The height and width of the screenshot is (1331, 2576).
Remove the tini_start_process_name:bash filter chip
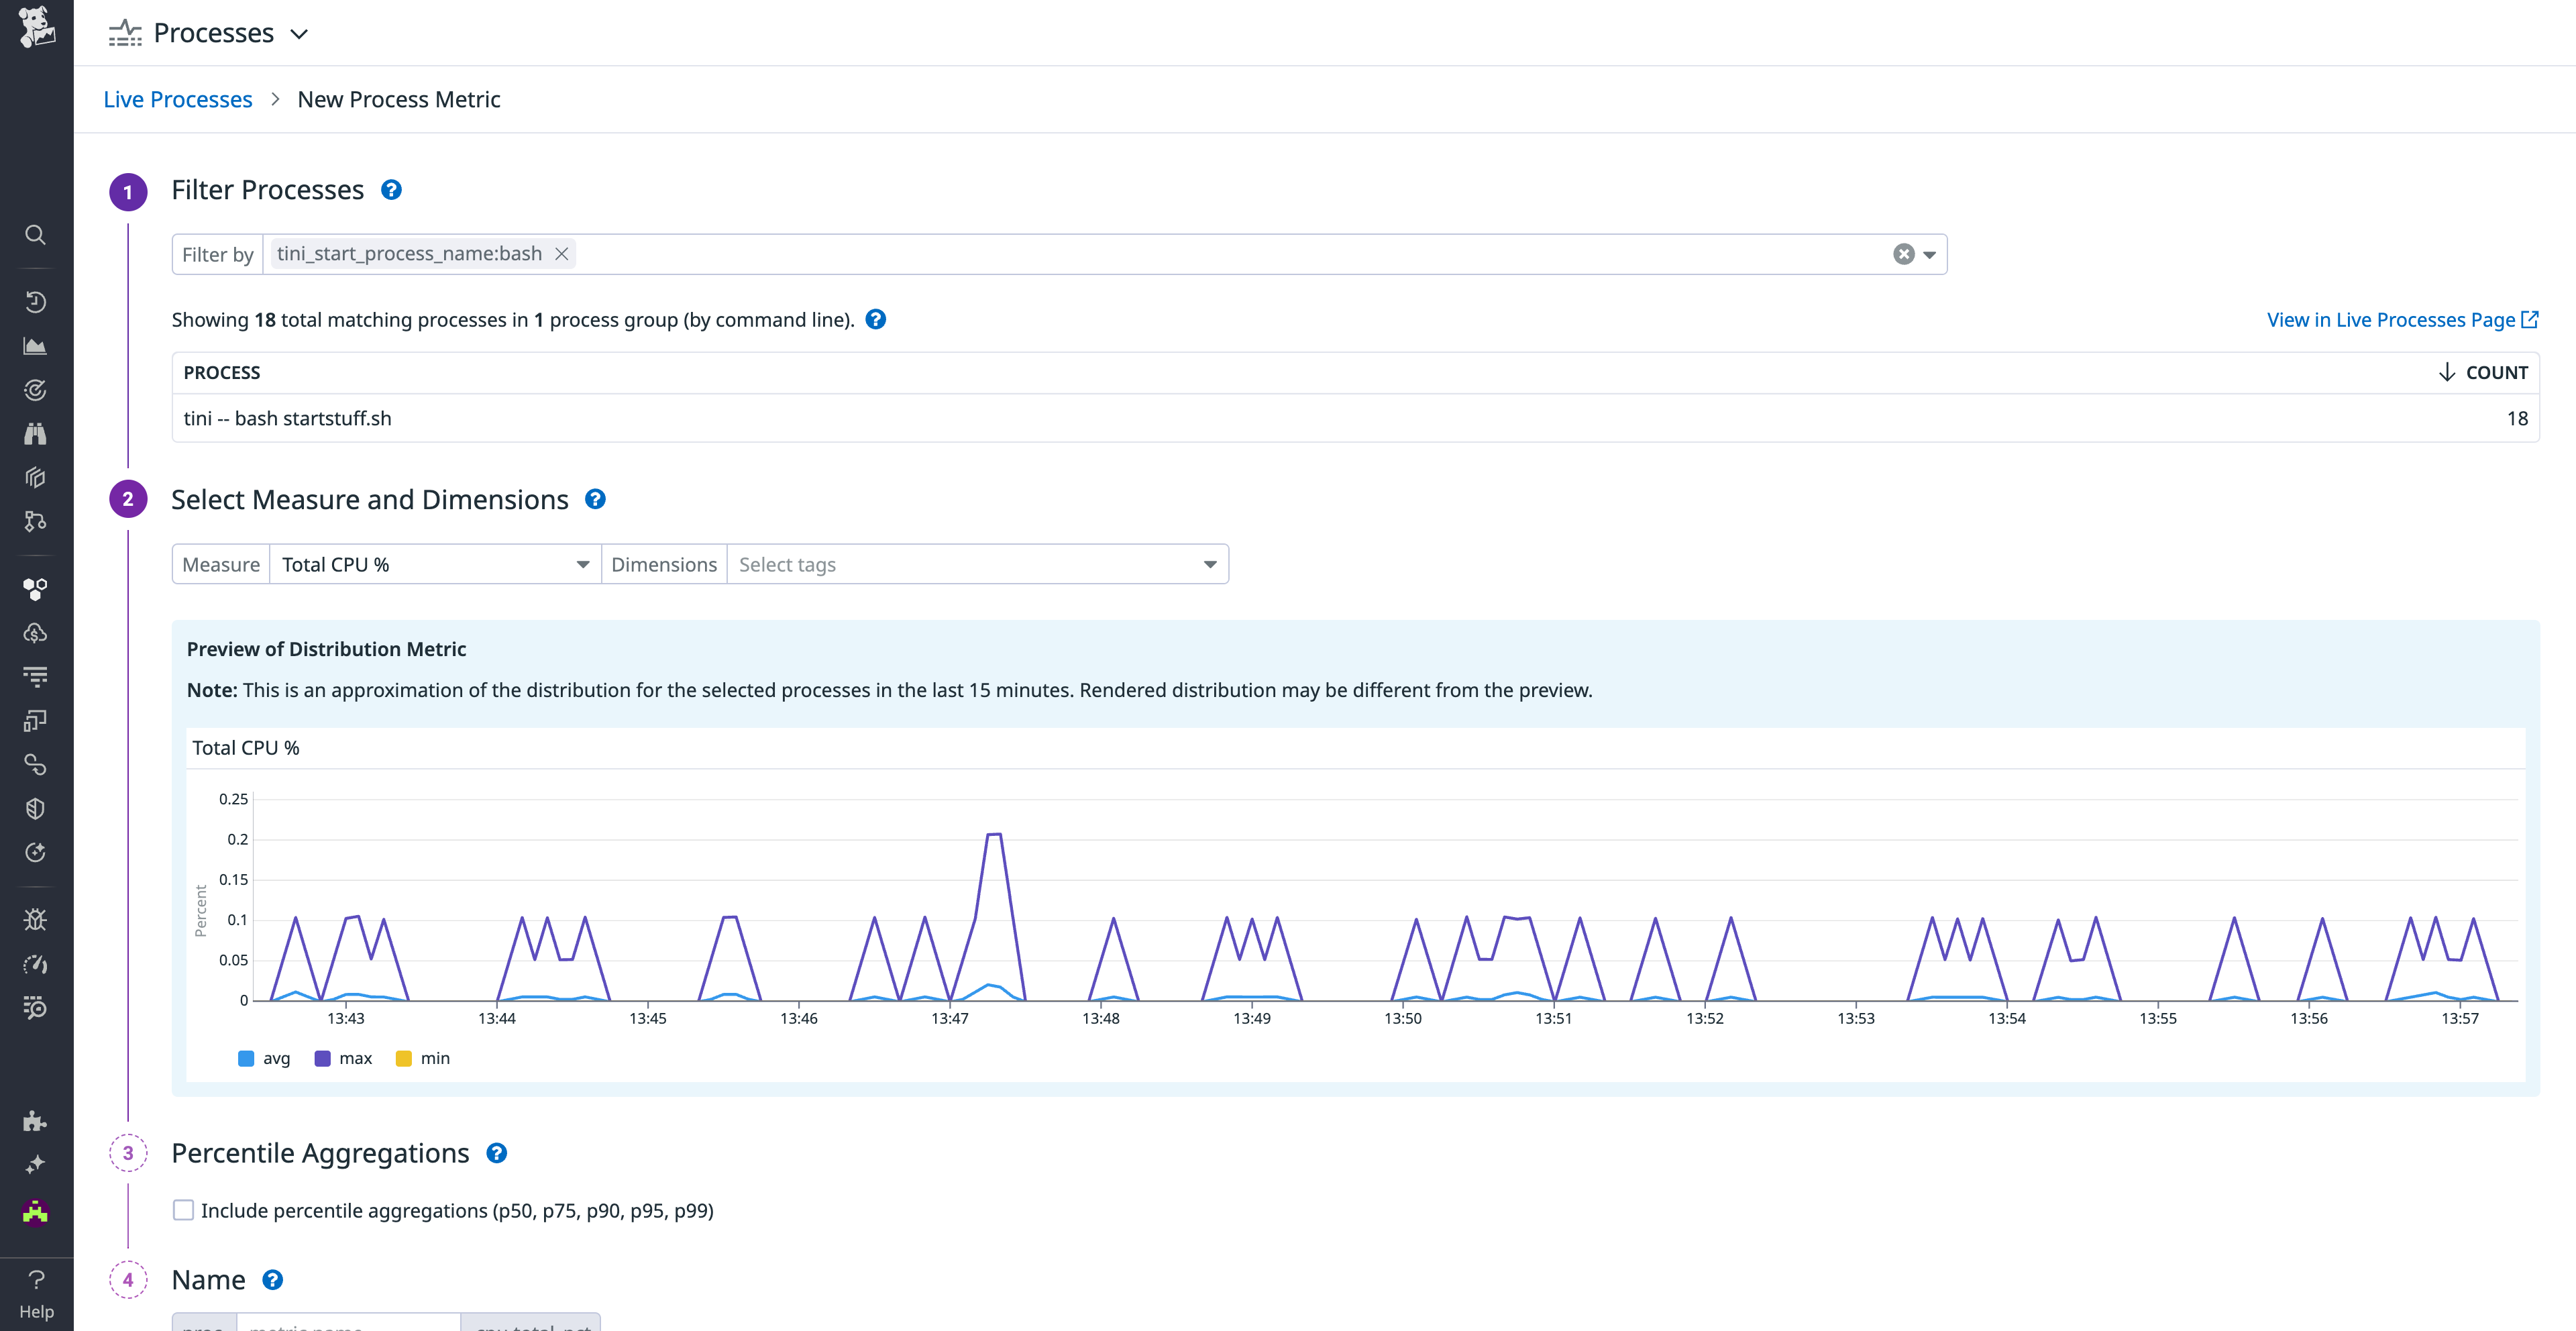point(561,254)
